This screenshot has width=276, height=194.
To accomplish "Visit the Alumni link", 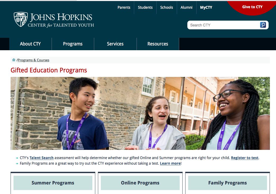I will (x=186, y=7).
